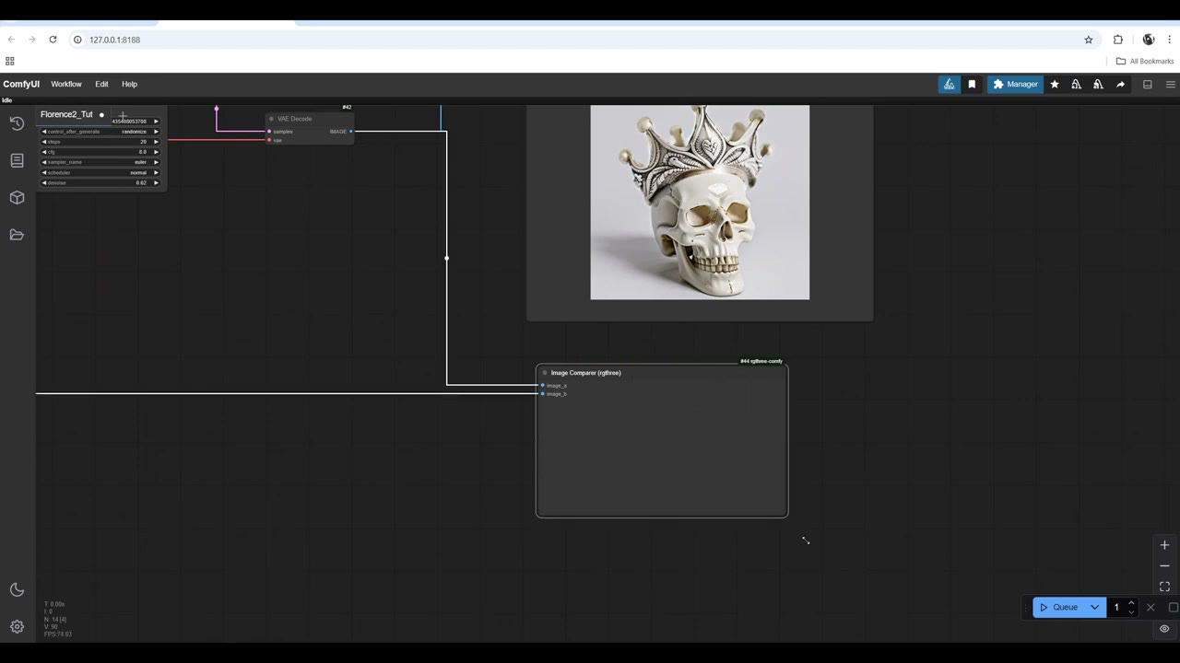
Task: Open the Workflow menu
Action: pyautogui.click(x=66, y=84)
